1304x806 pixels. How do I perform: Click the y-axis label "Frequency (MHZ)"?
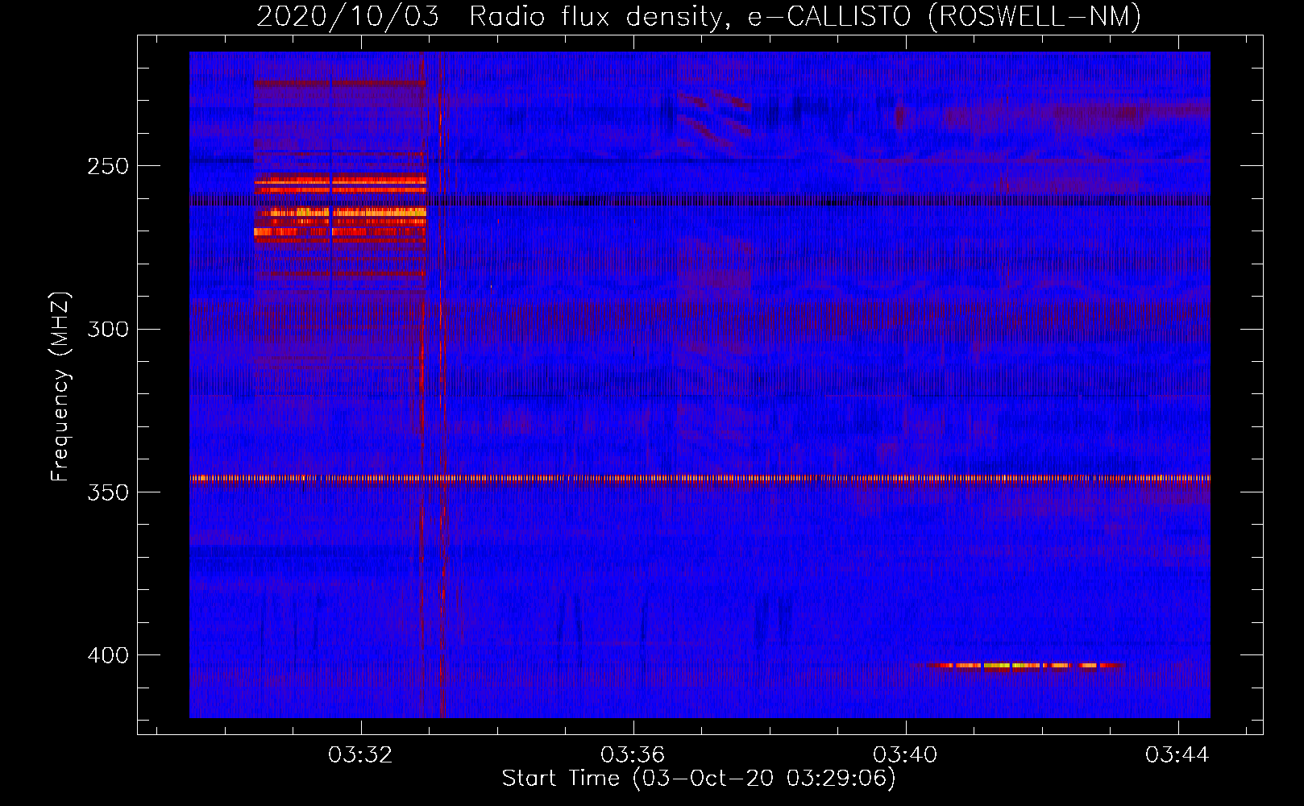click(x=61, y=387)
